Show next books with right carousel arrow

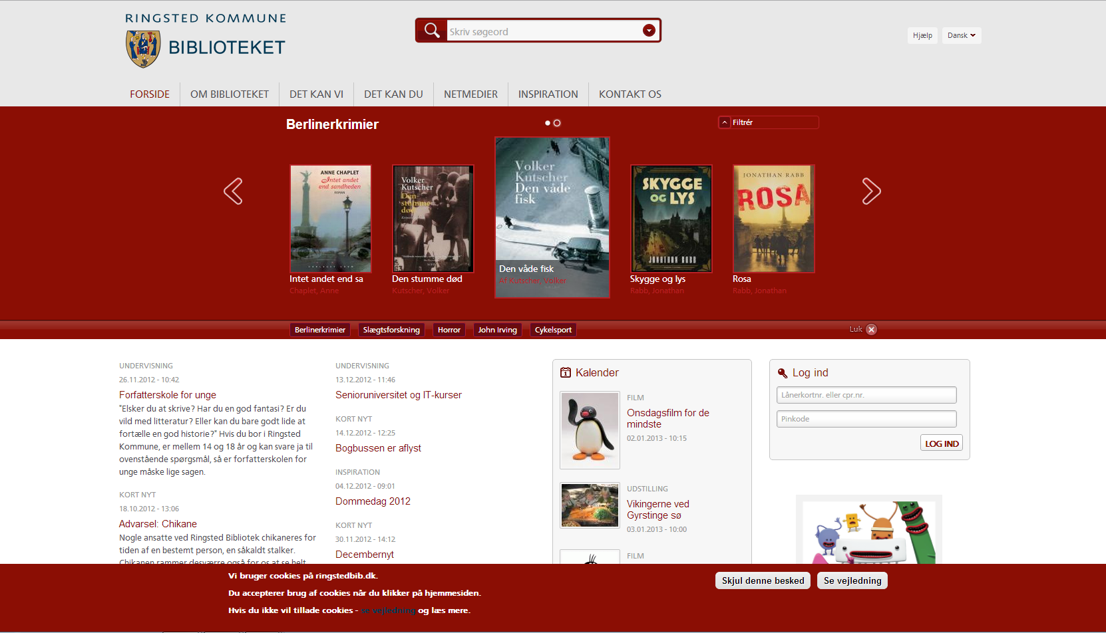[x=871, y=191]
